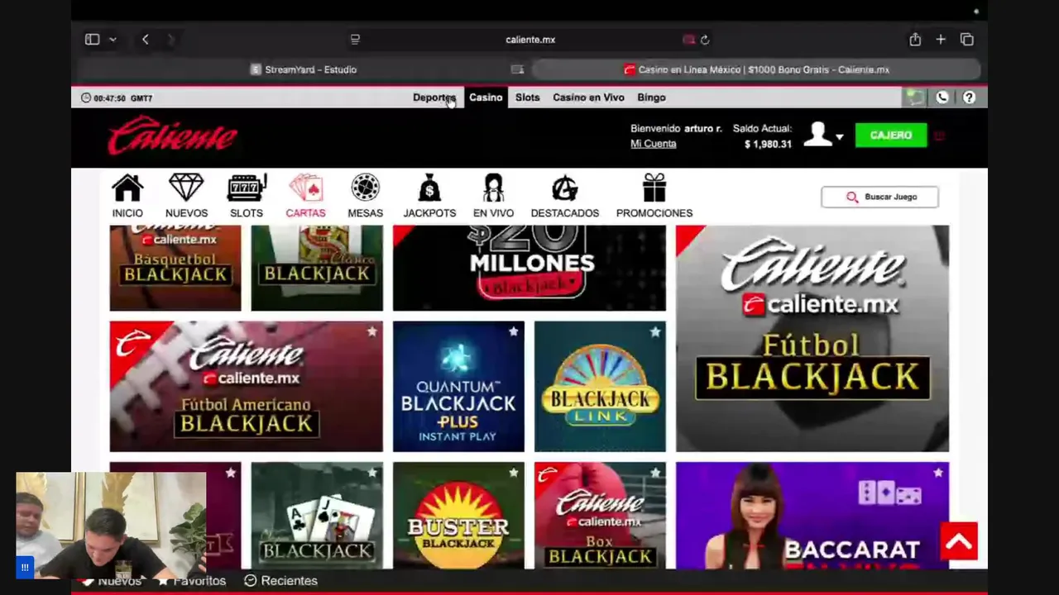
Task: Click the live chat icon
Action: pyautogui.click(x=914, y=98)
